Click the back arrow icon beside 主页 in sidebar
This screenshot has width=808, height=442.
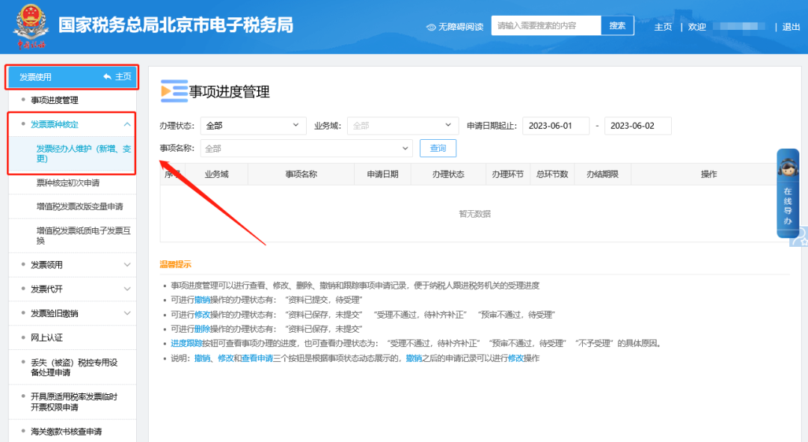107,77
